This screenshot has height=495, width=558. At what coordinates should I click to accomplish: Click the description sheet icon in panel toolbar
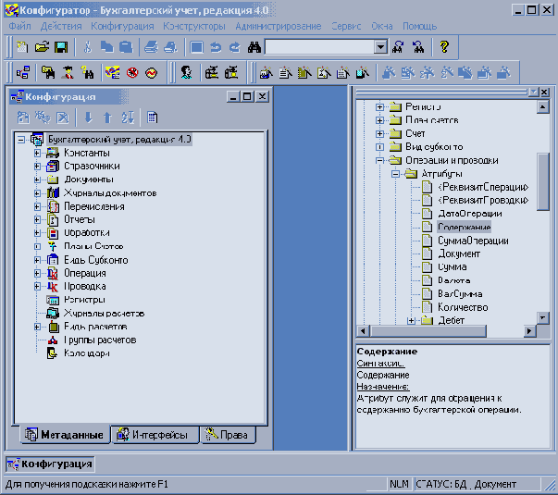point(152,118)
